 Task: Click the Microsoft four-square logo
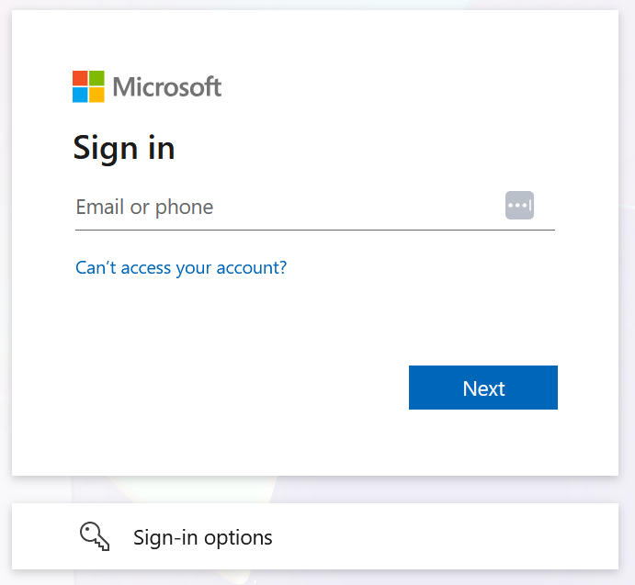point(88,86)
